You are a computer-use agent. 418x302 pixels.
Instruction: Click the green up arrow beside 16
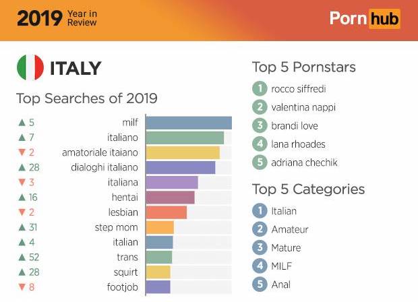click(22, 198)
